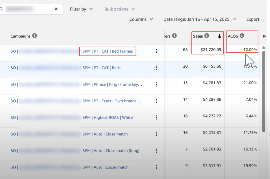Click the info icon next to Orders header
The height and width of the screenshot is (179, 270).
coord(175,36)
